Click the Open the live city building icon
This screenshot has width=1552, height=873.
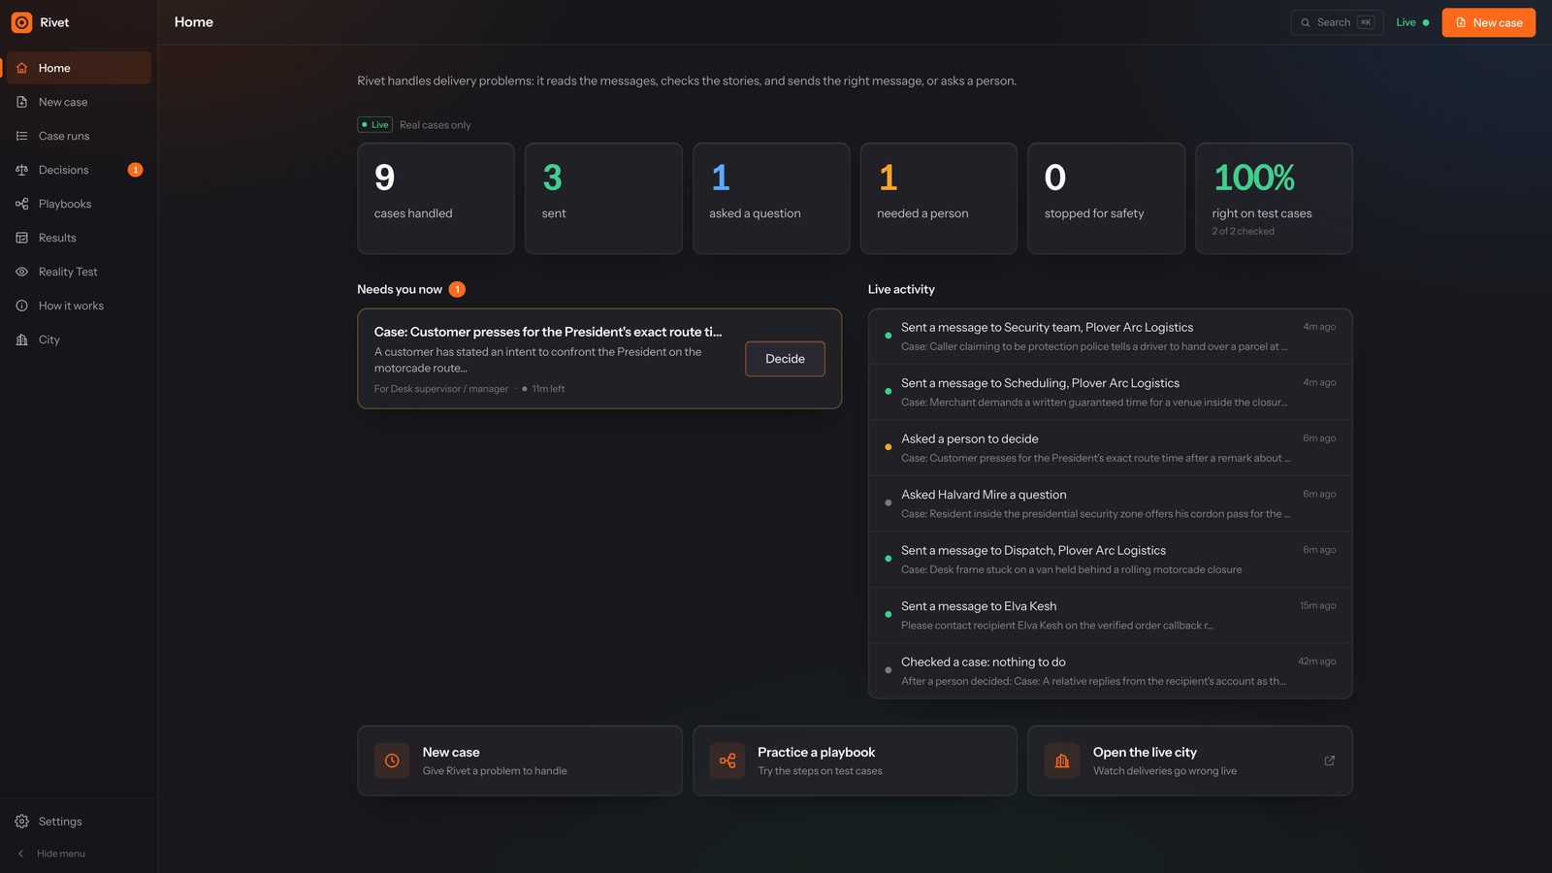(1062, 760)
